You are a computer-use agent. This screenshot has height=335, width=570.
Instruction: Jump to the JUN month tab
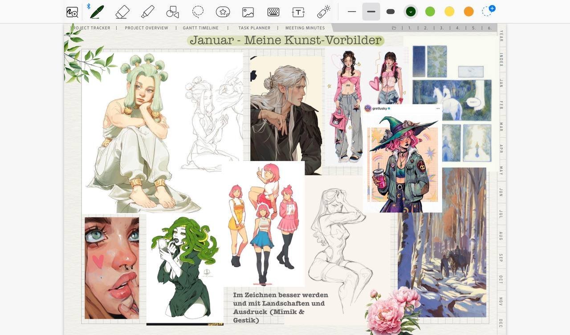pos(501,192)
